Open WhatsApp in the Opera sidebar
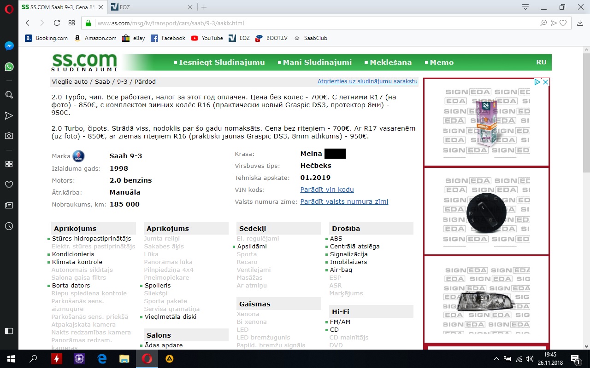590x368 pixels. [9, 67]
